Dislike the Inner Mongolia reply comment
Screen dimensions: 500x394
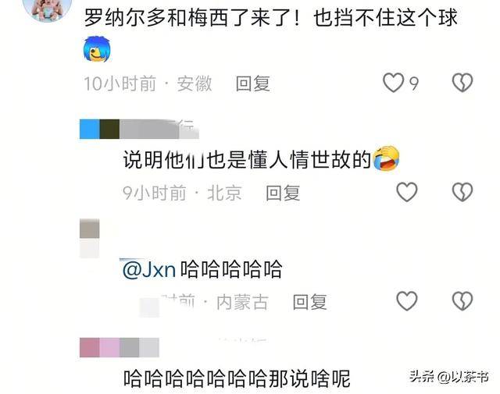[x=462, y=301]
